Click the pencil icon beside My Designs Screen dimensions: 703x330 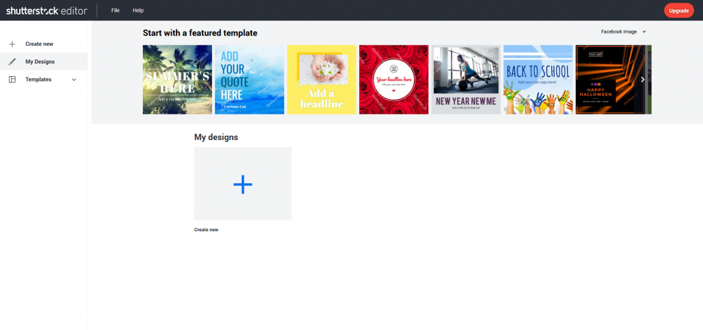pos(12,62)
